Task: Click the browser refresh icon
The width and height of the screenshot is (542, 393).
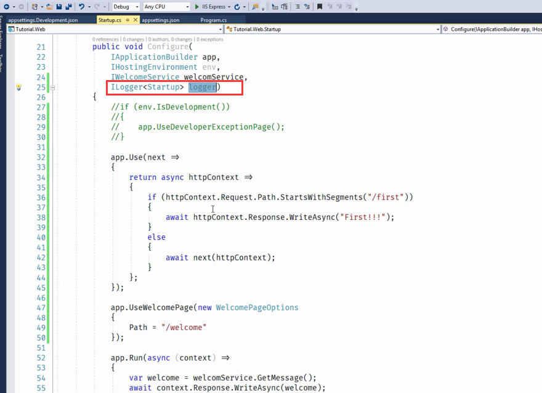Action: pos(237,7)
